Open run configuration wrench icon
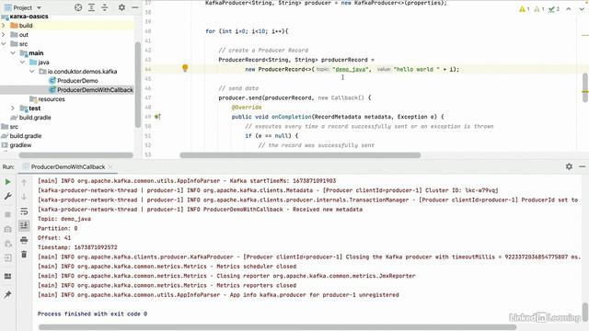Viewport: 589px width, 331px height. (7, 196)
